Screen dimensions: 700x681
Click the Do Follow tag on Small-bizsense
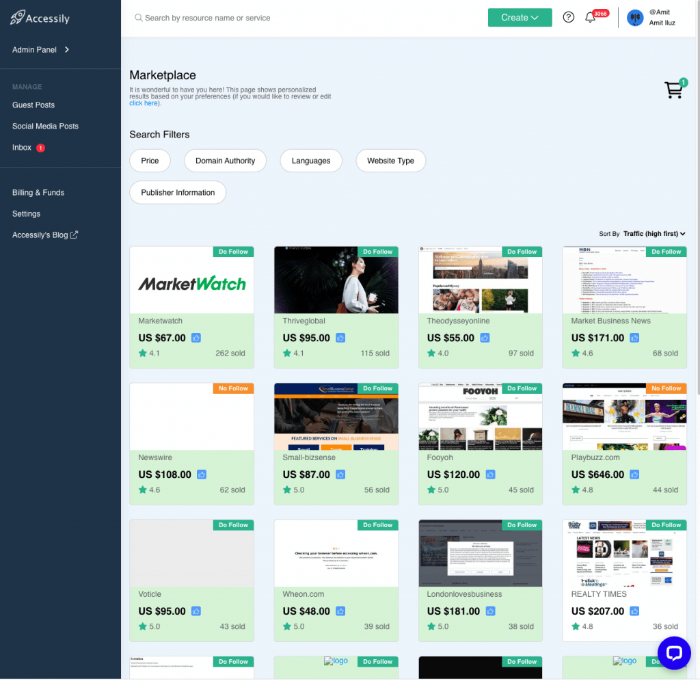tap(377, 388)
